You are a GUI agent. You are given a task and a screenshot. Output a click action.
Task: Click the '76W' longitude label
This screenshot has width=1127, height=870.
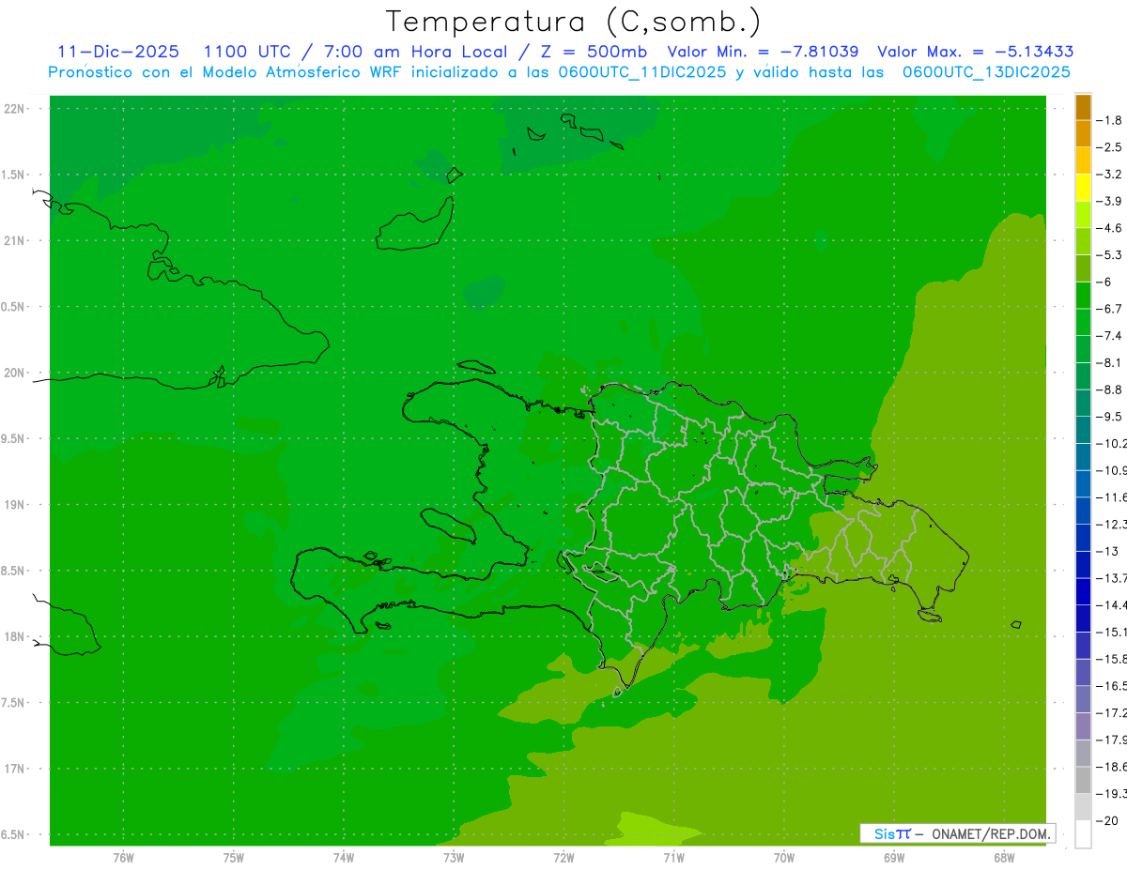pos(123,857)
